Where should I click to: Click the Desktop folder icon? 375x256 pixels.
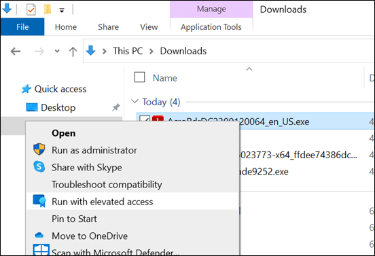click(31, 107)
